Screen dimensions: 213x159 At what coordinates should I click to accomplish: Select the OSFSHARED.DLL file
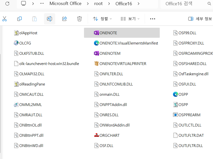pyautogui.click(x=190, y=63)
